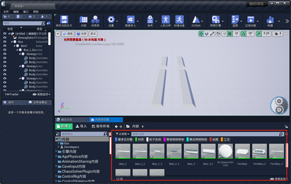Click the import (导入) button
This screenshot has height=184, width=291.
pos(81,126)
